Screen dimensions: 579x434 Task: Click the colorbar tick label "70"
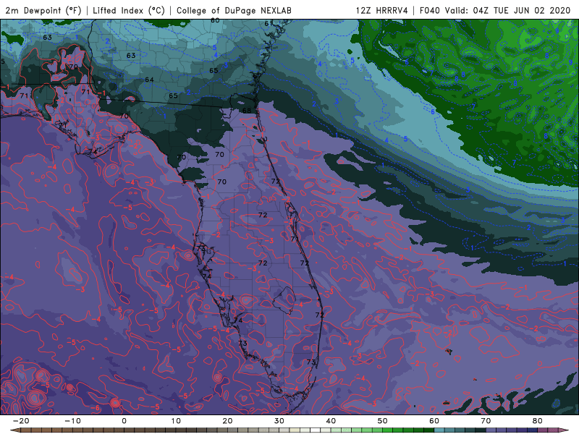[x=486, y=421]
